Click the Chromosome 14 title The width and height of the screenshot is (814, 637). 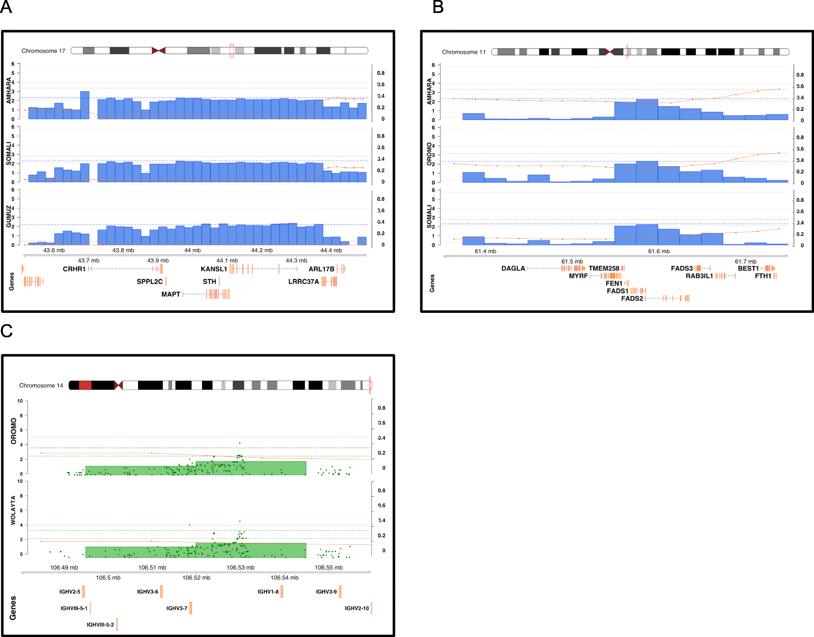(x=41, y=385)
